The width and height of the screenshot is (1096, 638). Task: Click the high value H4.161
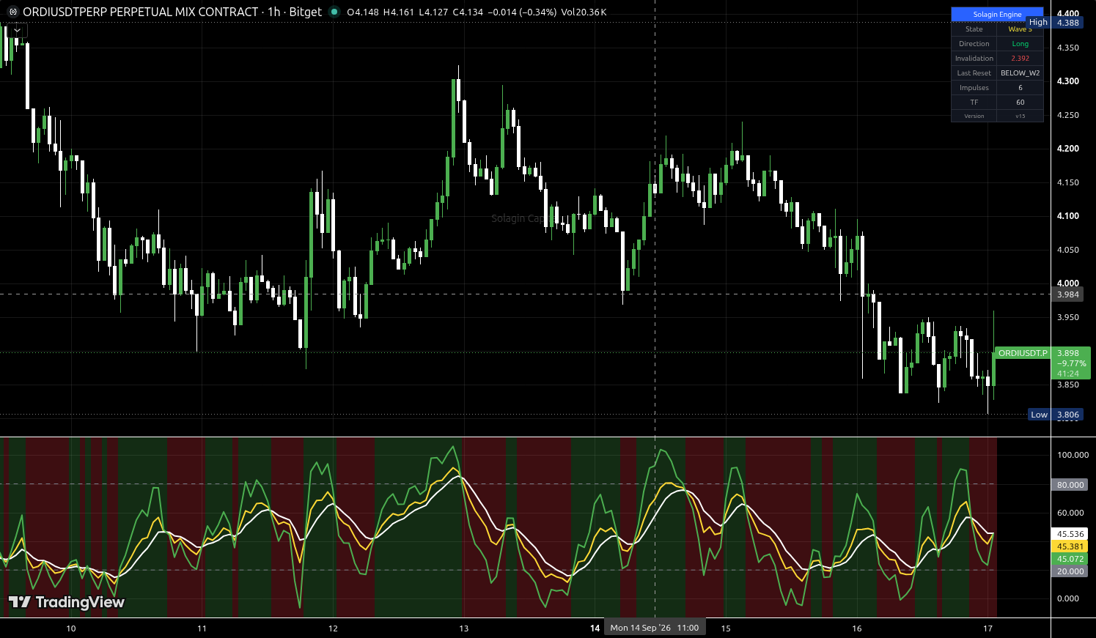[x=399, y=12]
